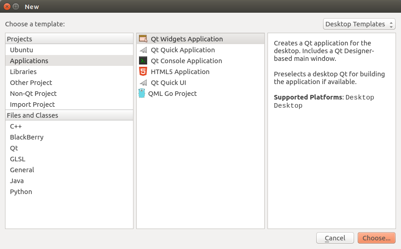
Task: Click the Qt Quick Application paper-plane icon
Action: click(x=143, y=50)
